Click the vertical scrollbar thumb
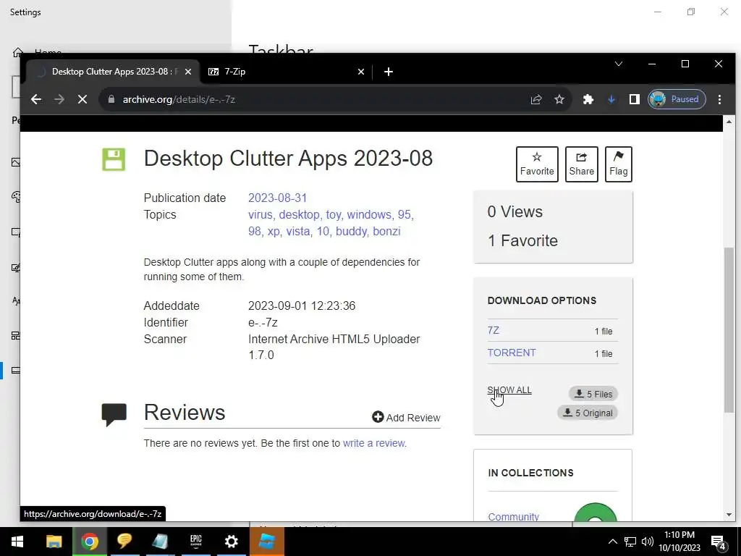 click(729, 329)
